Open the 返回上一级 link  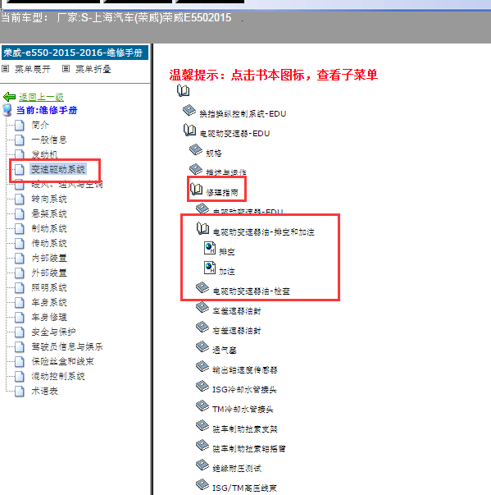coord(41,97)
